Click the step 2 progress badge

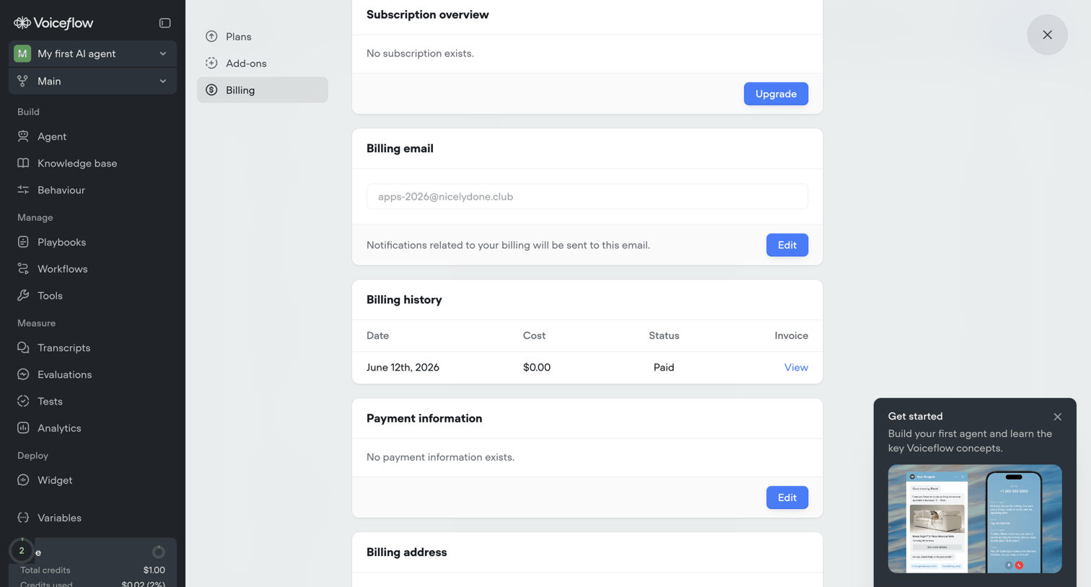tap(22, 550)
